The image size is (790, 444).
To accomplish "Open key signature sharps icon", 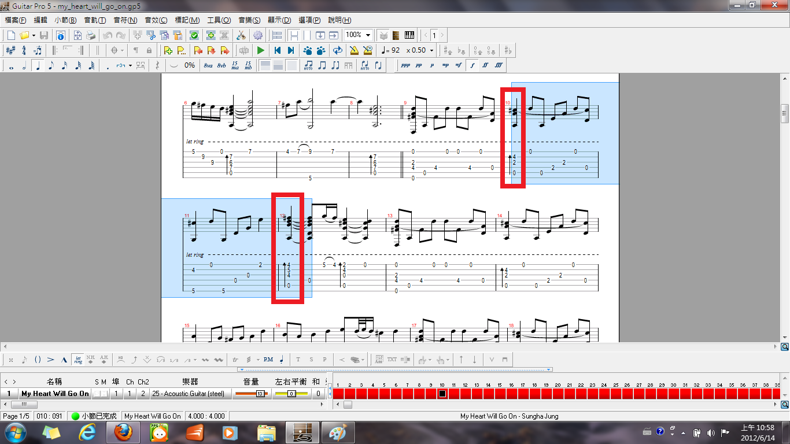I will [x=11, y=50].
